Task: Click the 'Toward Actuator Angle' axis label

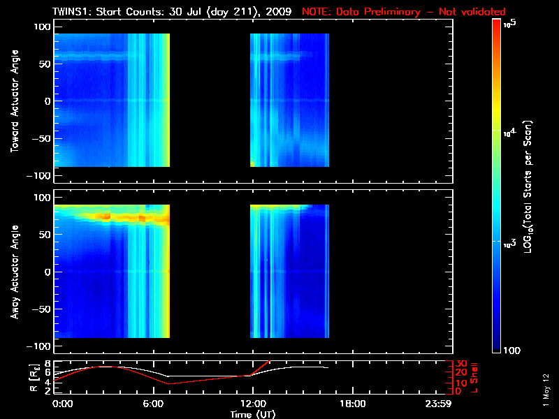Action: point(15,101)
